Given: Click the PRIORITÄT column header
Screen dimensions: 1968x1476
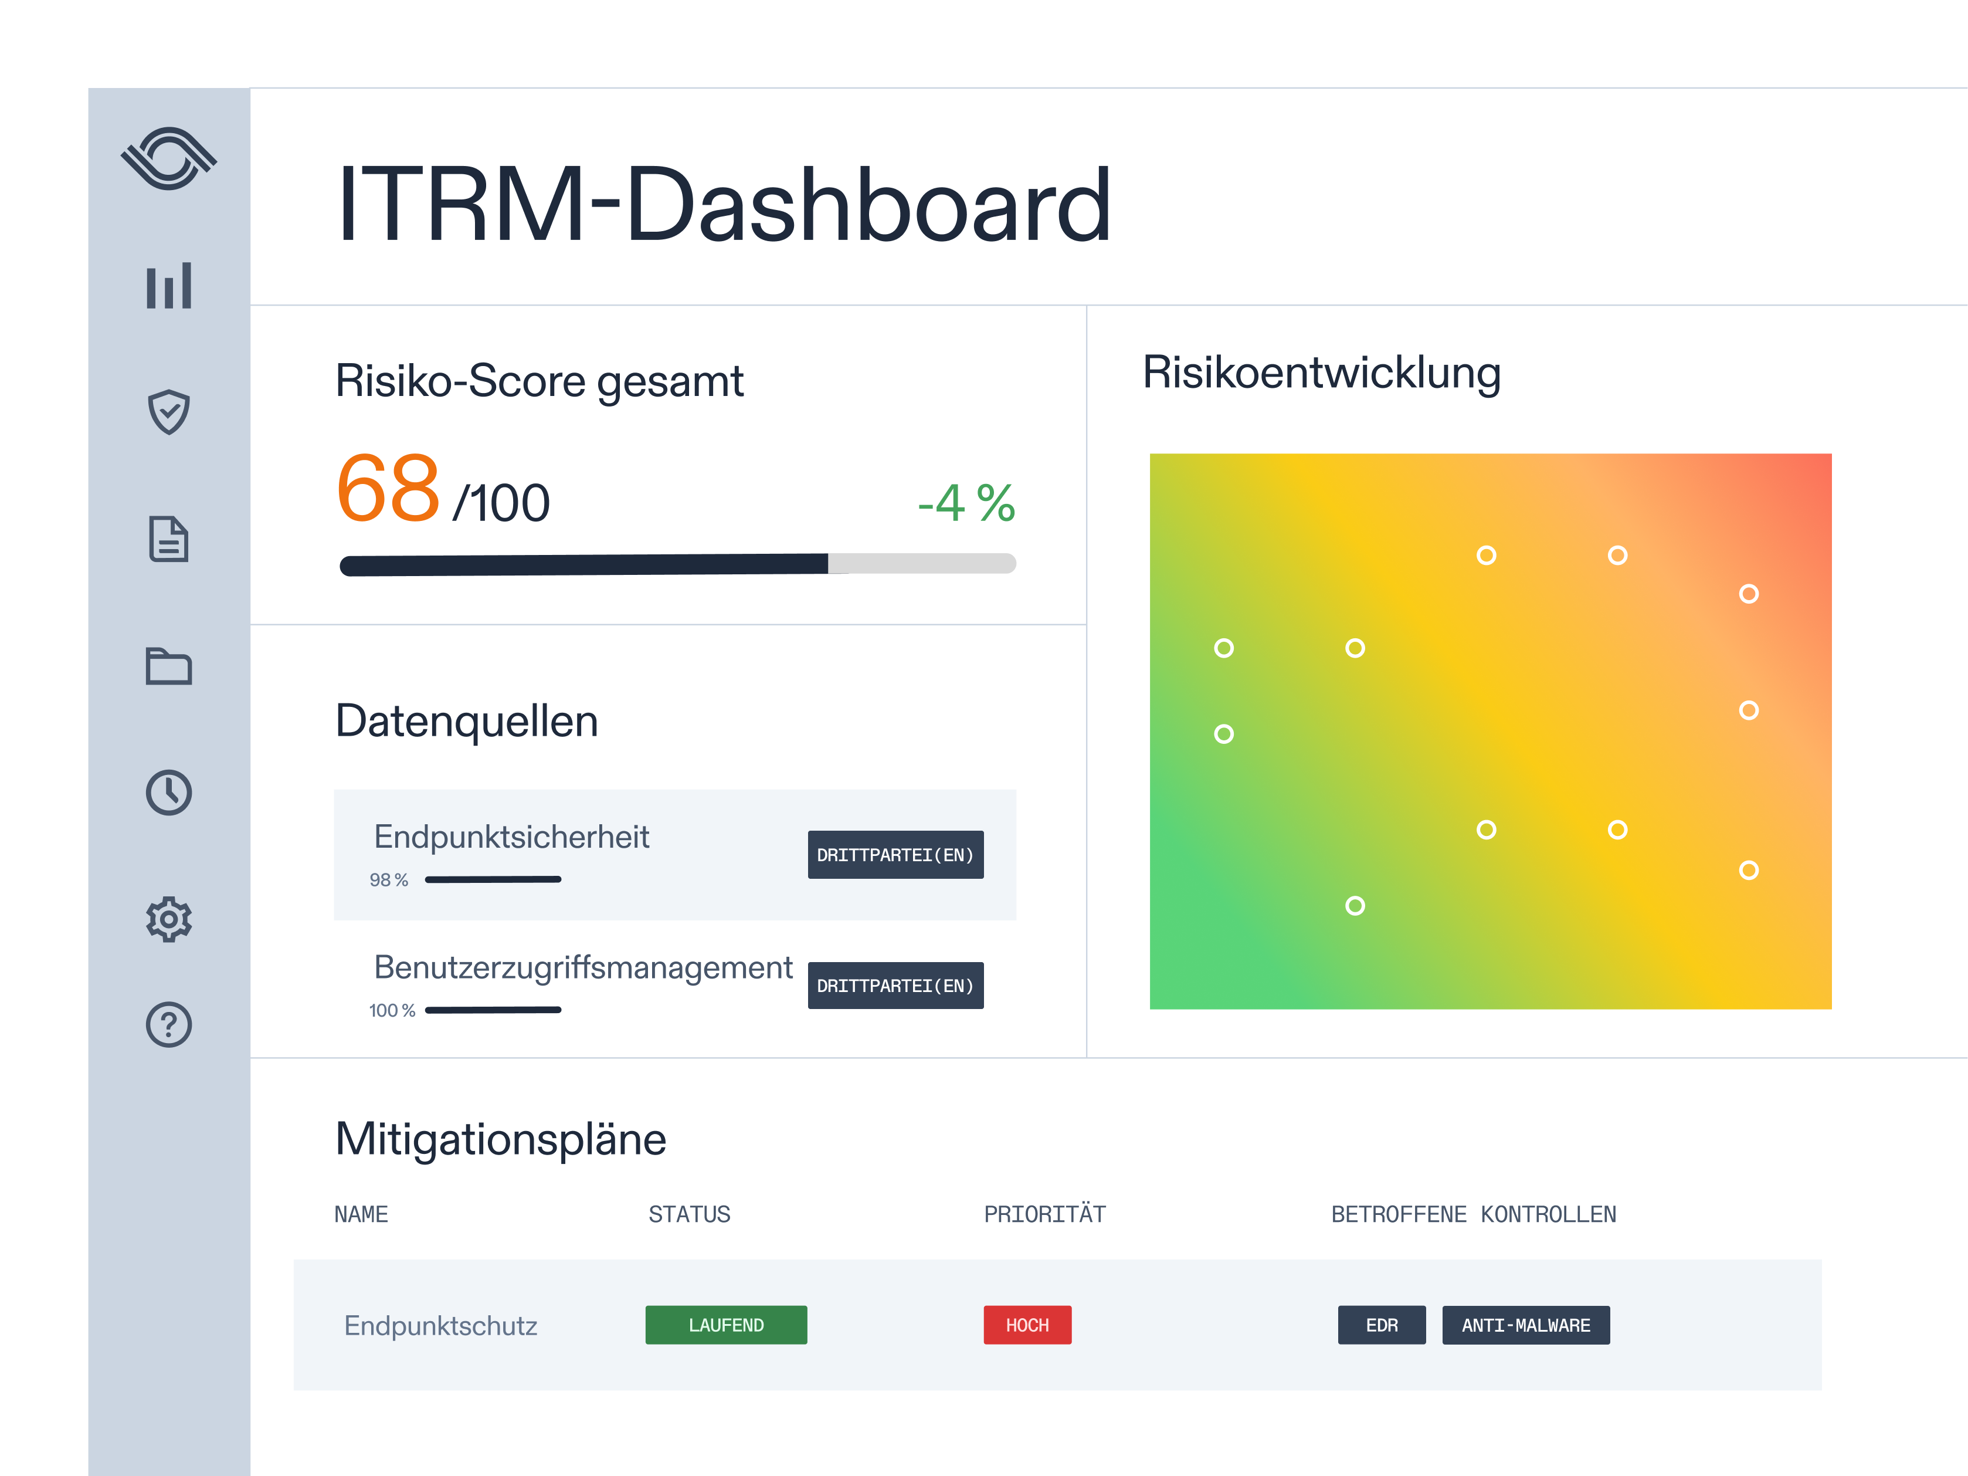Looking at the screenshot, I should pos(1044,1213).
